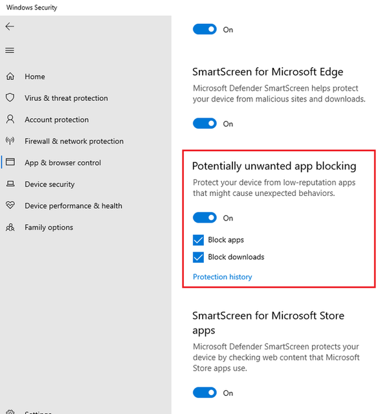Click the Family options people icon

tap(10, 227)
